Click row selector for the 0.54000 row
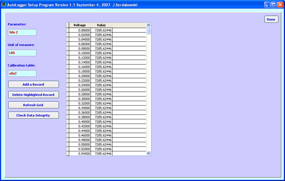285x181 pixels. point(68,154)
